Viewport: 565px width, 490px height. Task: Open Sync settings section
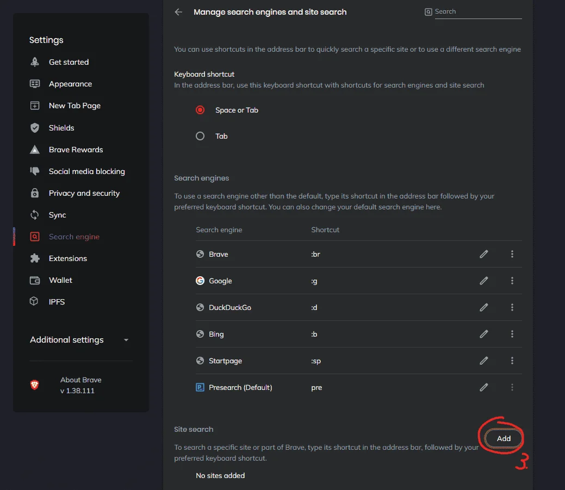point(57,215)
